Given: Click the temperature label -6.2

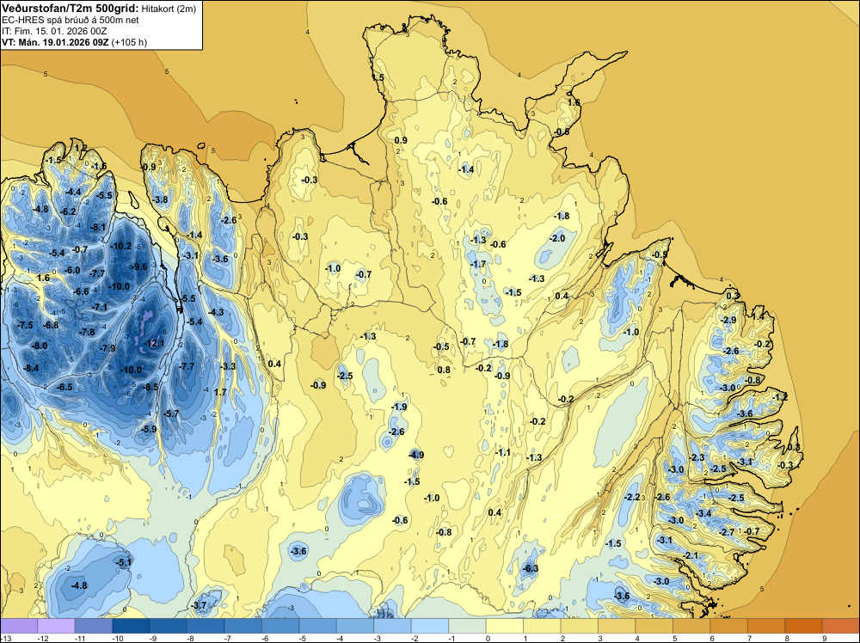Looking at the screenshot, I should (68, 211).
